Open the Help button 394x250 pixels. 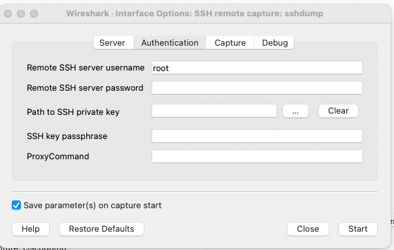31,229
